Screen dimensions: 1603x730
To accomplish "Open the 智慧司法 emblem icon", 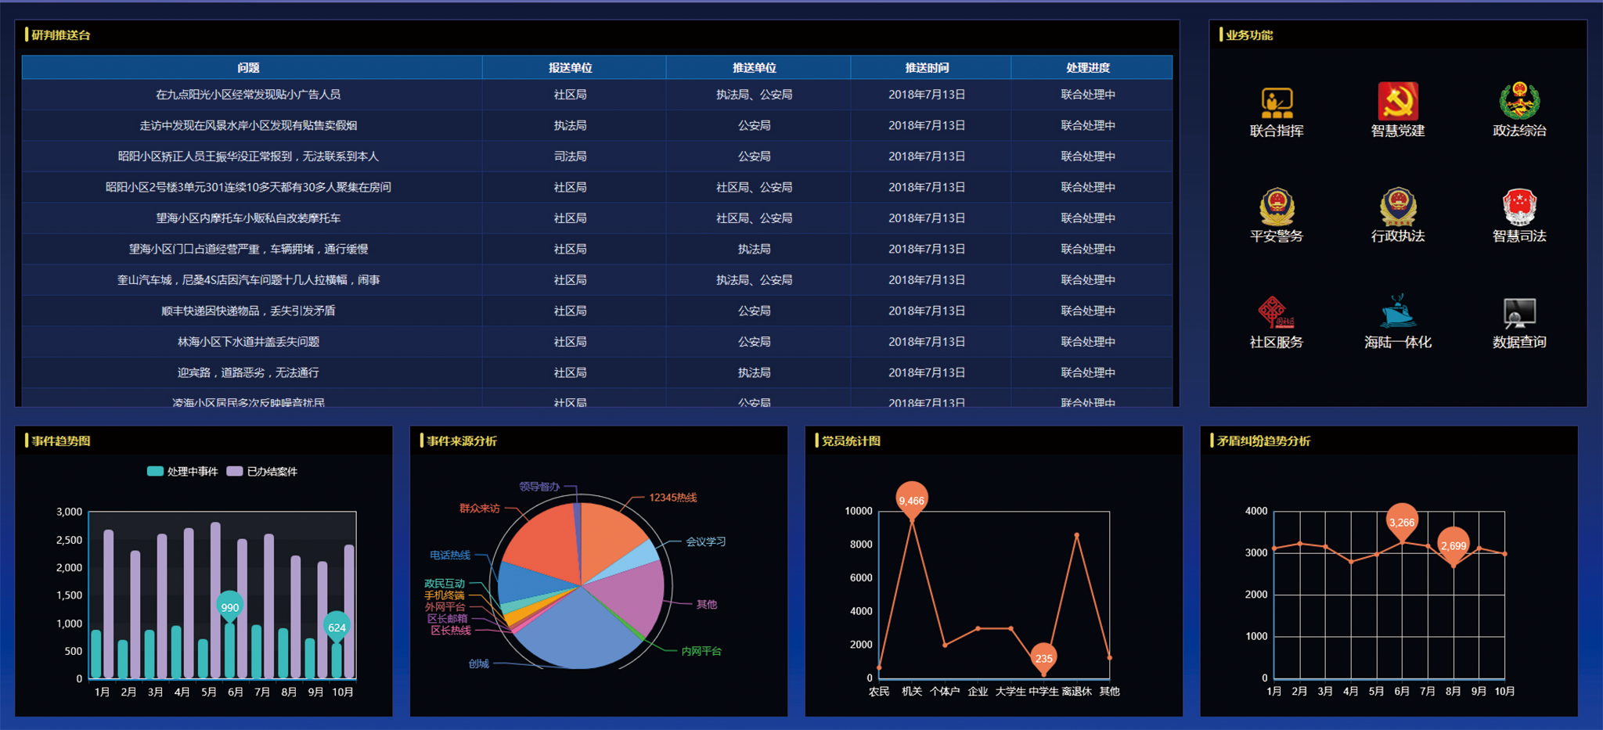I will (1518, 207).
